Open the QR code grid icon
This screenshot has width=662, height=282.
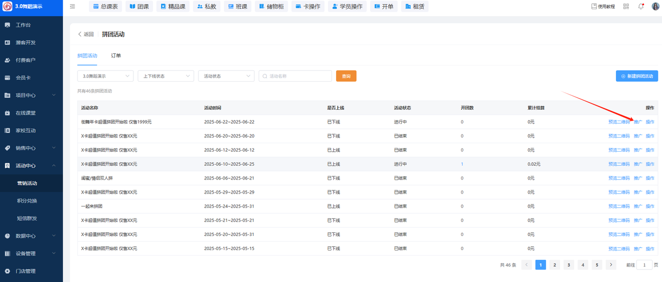pos(626,7)
